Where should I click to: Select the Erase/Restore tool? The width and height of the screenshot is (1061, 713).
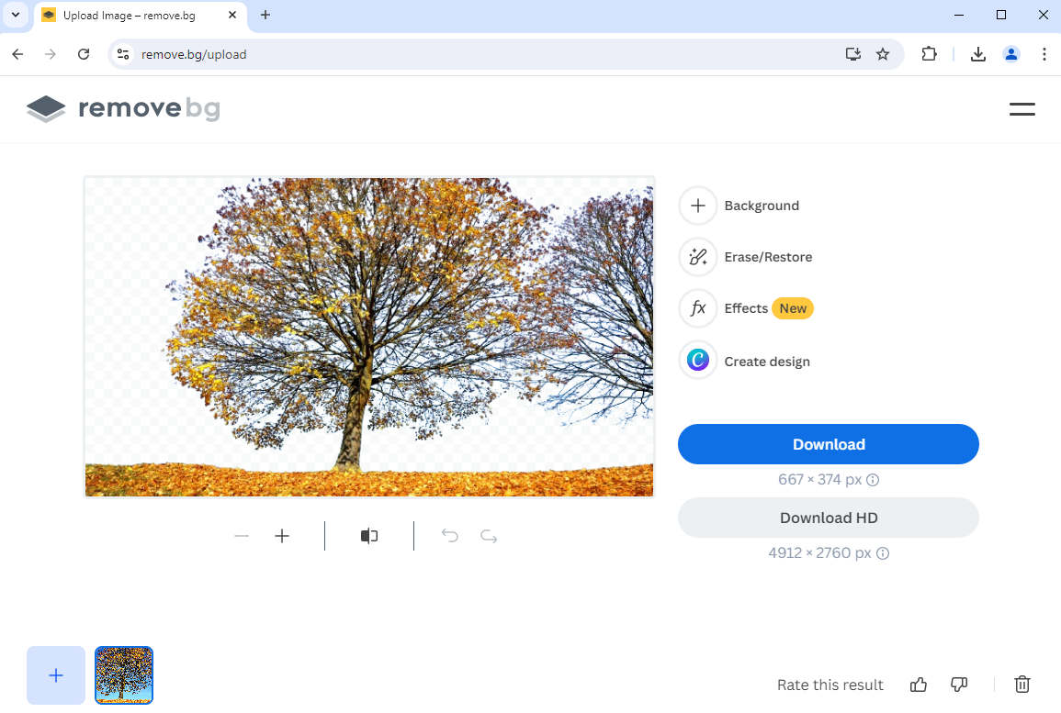click(698, 257)
